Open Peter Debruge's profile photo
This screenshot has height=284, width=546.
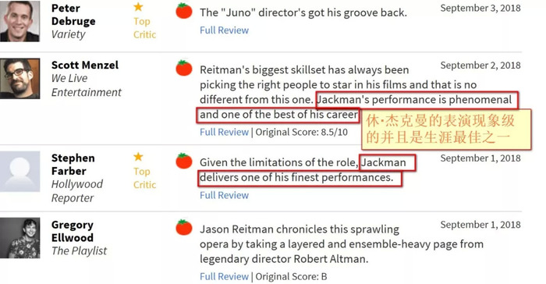(19, 21)
